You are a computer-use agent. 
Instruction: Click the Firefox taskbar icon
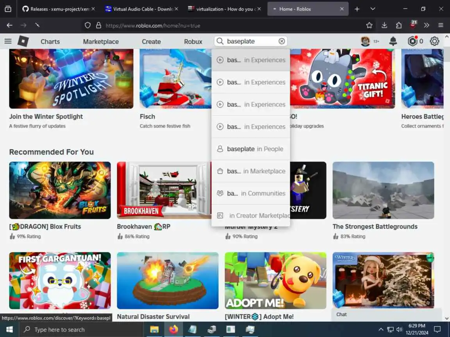(x=173, y=330)
